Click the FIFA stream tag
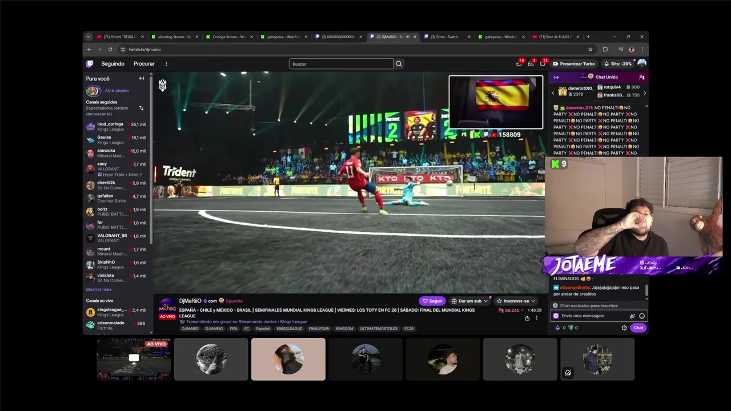This screenshot has width=731, height=411. point(234,328)
